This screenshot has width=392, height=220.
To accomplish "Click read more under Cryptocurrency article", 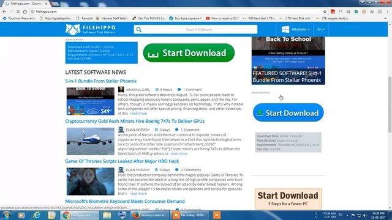I will (179, 153).
